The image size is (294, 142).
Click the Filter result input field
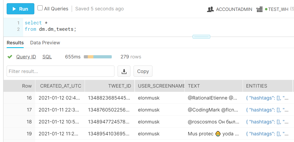(x=60, y=71)
